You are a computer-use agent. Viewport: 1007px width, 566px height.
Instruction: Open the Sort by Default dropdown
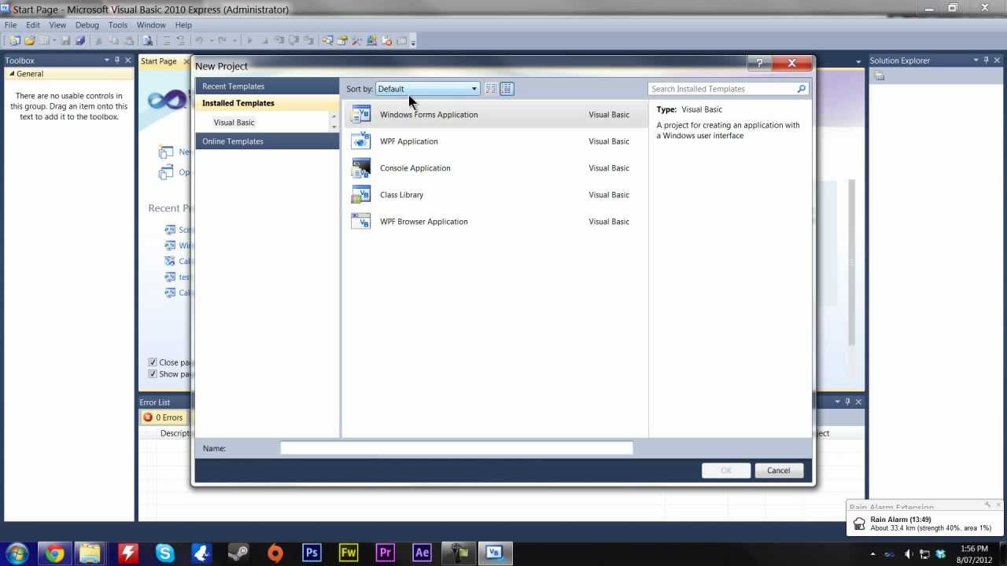427,89
